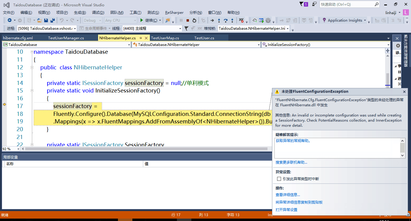Click the thread filter funnel icon
This screenshot has width=411, height=221.
tap(186, 28)
